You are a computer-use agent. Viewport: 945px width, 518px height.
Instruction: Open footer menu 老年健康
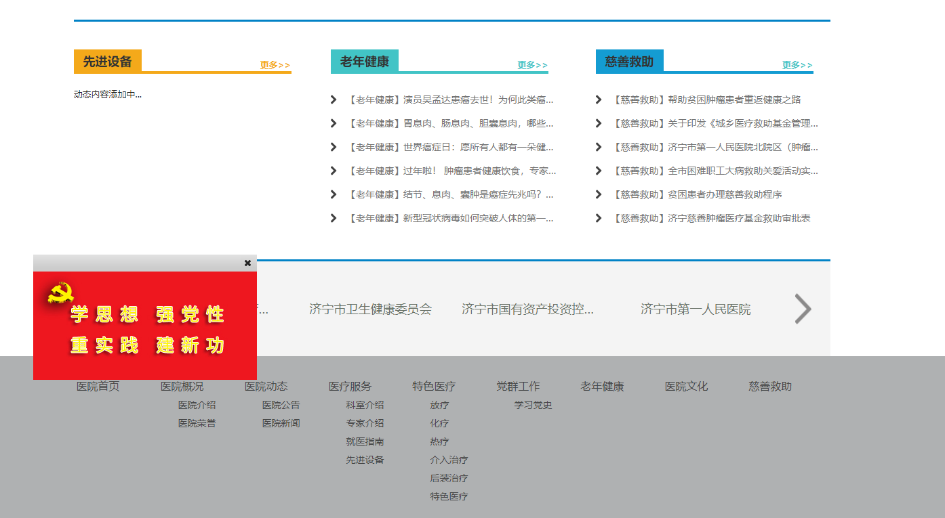[603, 387]
